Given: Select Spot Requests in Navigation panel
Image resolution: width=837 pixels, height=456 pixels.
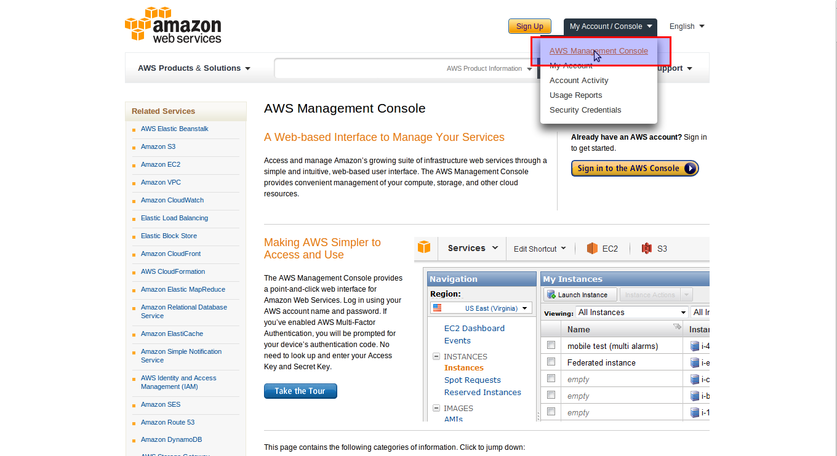Looking at the screenshot, I should pos(473,380).
